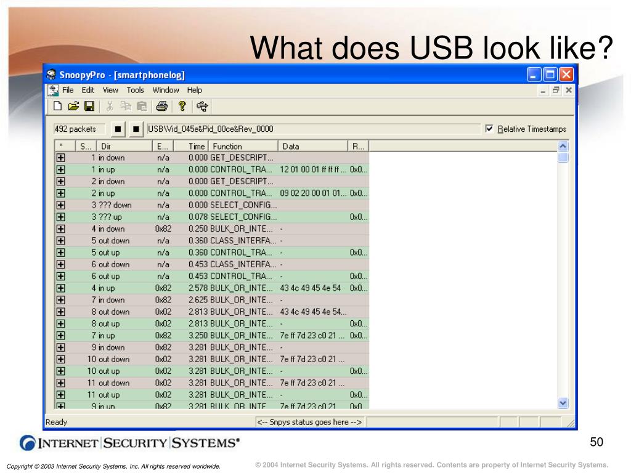Expand packet row 10 out down
Viewport: 631px width, 473px height.
coord(61,359)
